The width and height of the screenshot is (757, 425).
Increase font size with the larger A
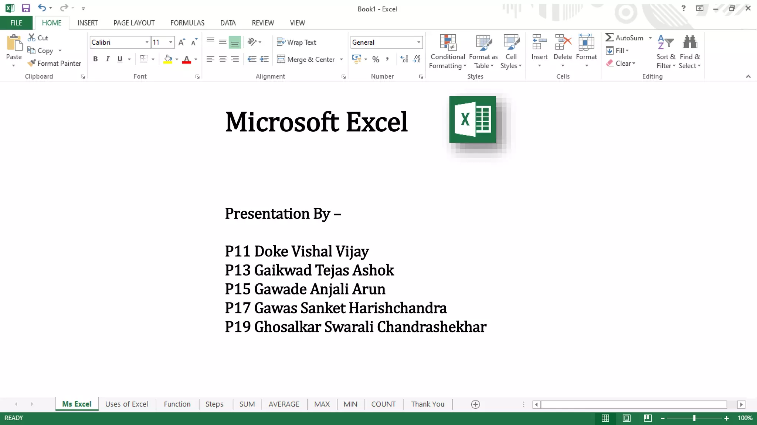click(x=181, y=42)
